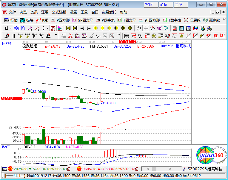228x180 pixels.
Task: Open the 板块 sectors view
Action: pos(27,20)
